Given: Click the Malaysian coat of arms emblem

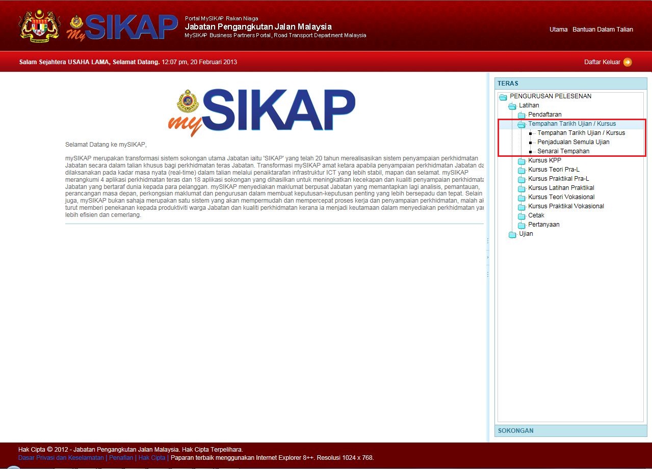Looking at the screenshot, I should tap(40, 25).
